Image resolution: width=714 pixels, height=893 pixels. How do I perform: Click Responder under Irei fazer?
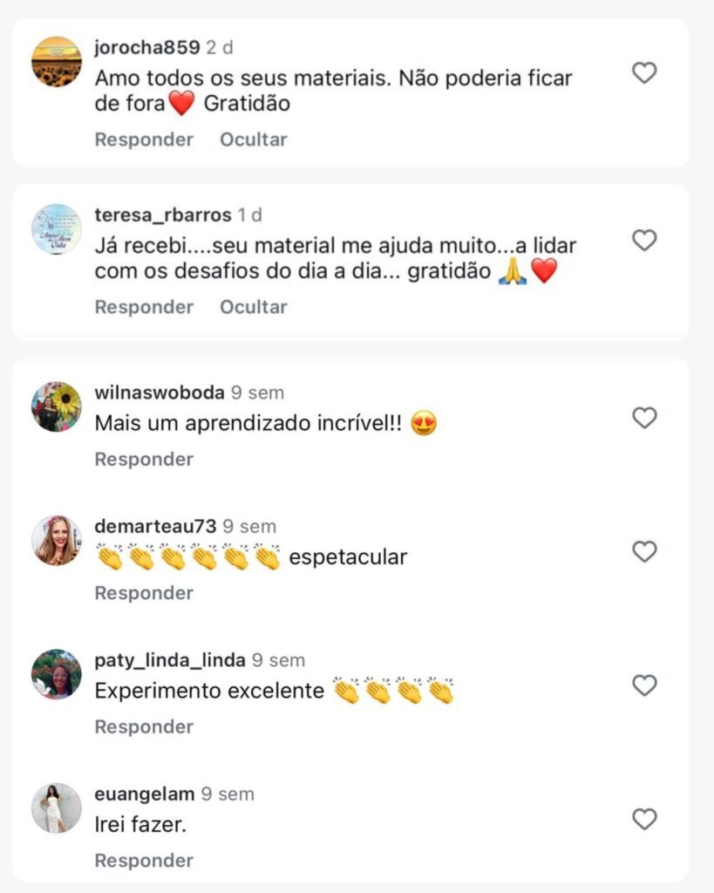click(x=144, y=861)
